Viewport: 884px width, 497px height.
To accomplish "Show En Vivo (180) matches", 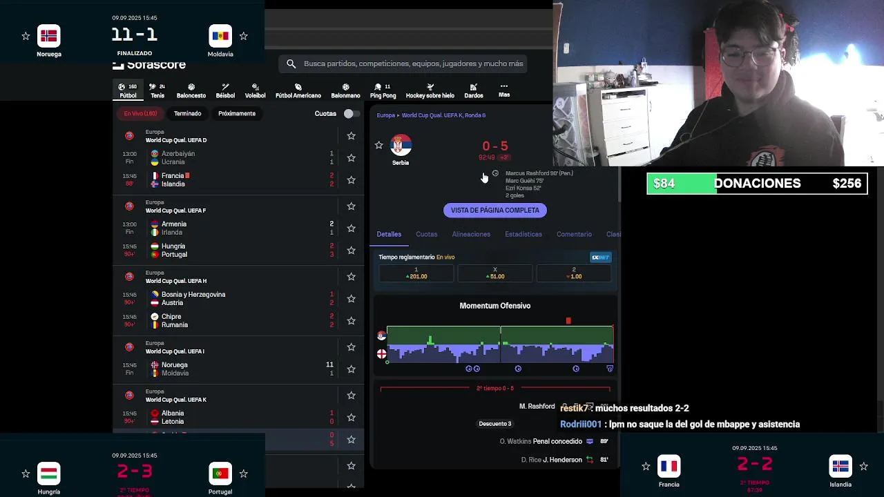I will [x=140, y=113].
